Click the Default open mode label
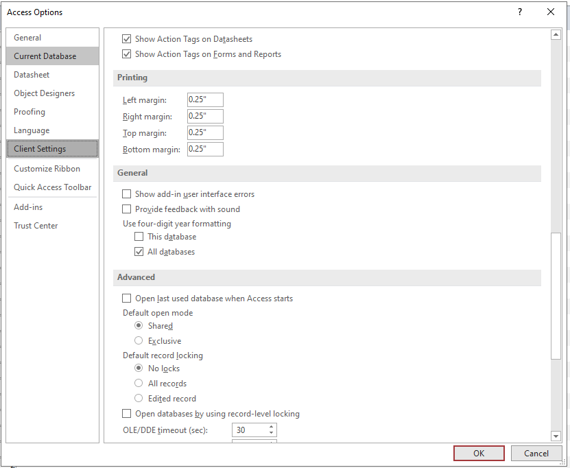This screenshot has width=570, height=468. click(158, 313)
